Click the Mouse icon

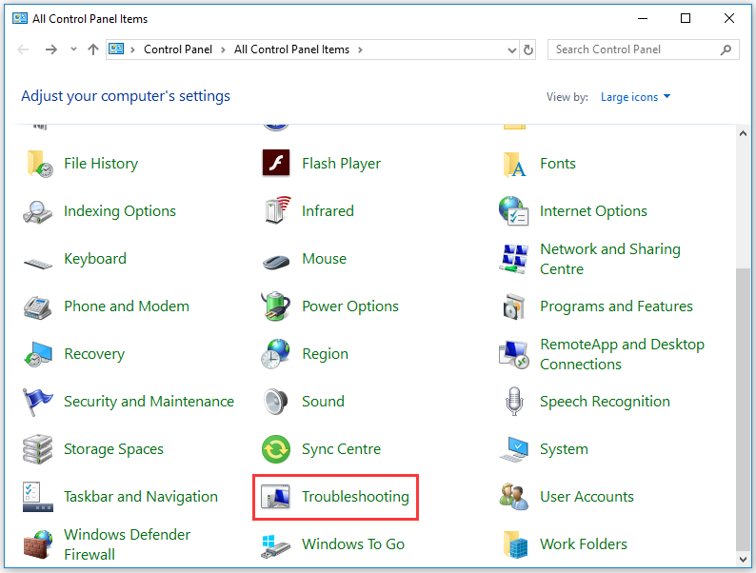[276, 261]
